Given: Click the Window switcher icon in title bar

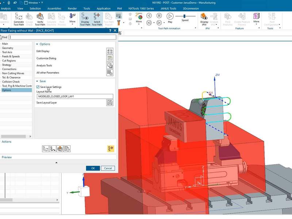Looking at the screenshot, I should pyautogui.click(x=26, y=3).
